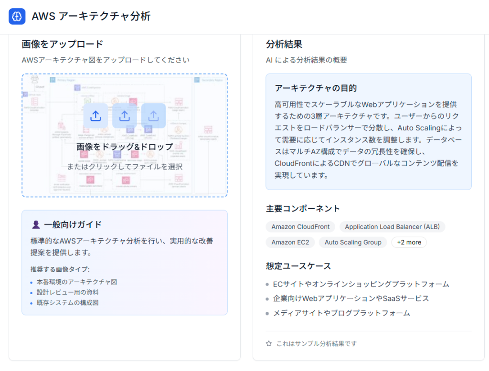The image size is (489, 371).
Task: Click the 既存システムの構成図 list item
Action: 68,303
